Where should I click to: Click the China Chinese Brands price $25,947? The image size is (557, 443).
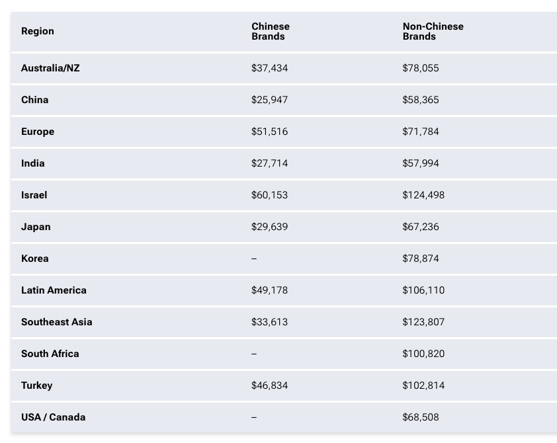tap(270, 100)
